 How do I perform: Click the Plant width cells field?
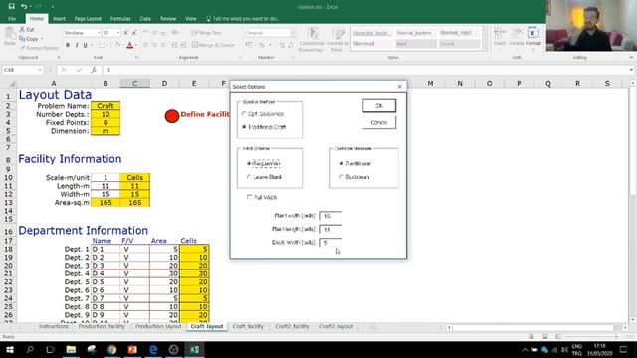[330, 216]
